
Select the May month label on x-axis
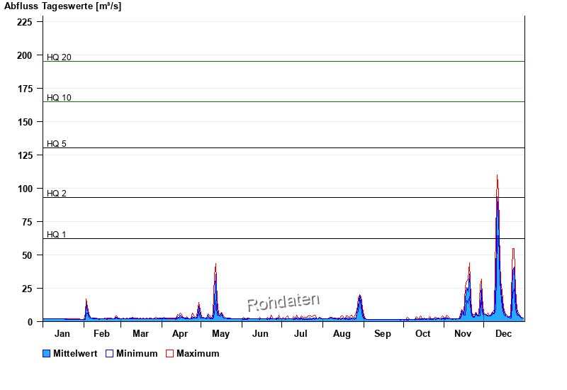pos(220,334)
